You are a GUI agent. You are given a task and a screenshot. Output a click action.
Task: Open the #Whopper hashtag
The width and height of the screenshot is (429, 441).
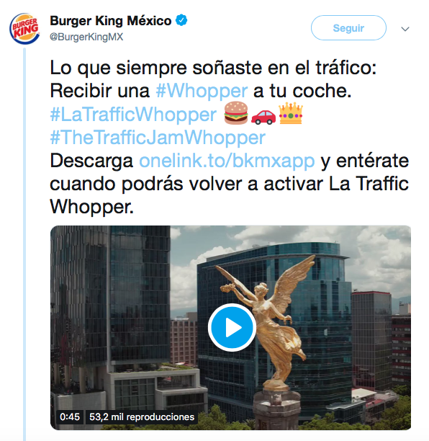(x=202, y=91)
